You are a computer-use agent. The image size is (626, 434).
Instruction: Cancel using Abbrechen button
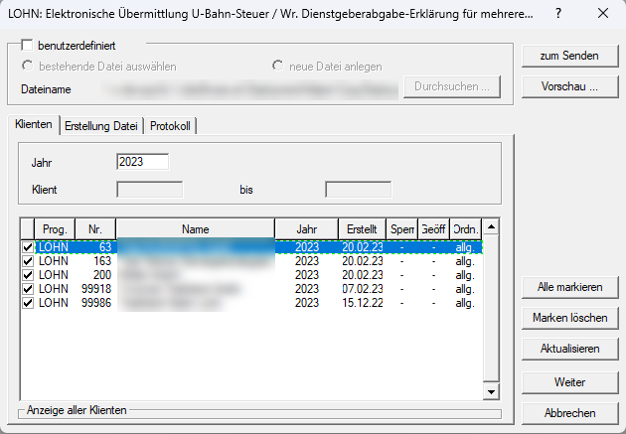point(569,413)
